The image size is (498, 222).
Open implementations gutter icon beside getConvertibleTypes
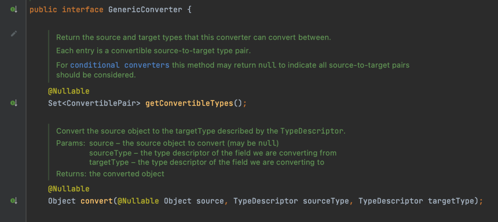click(x=14, y=103)
